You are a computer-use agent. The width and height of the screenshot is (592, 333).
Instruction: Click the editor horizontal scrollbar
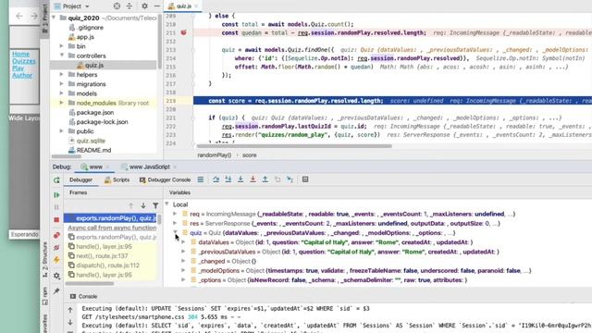[x=294, y=146]
